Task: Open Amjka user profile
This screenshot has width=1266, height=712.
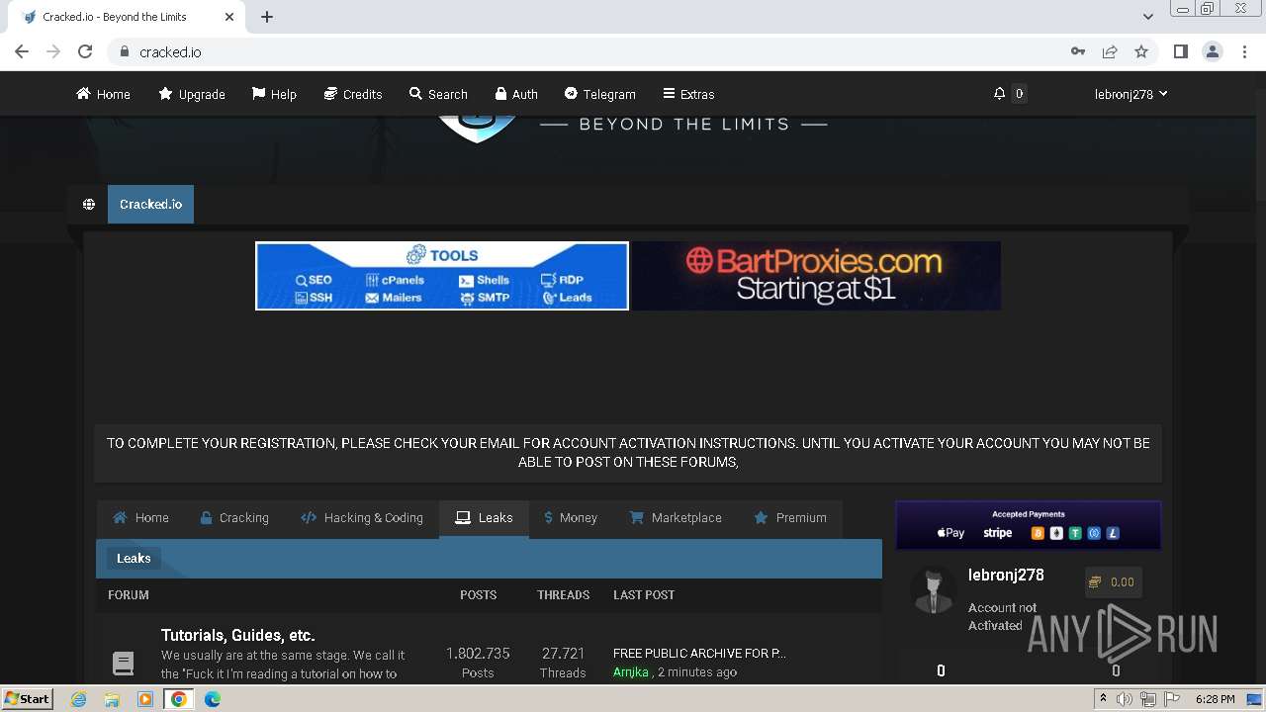Action: click(631, 672)
